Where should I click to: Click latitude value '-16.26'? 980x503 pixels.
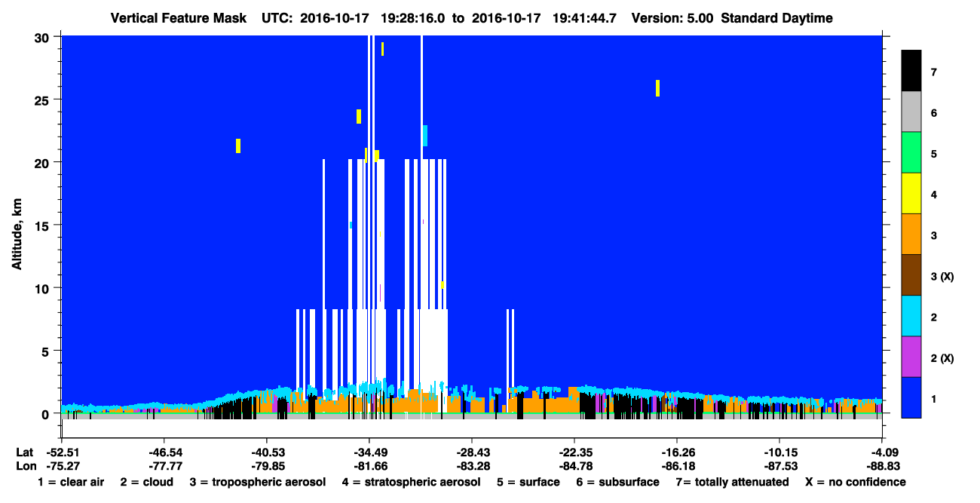pyautogui.click(x=676, y=452)
